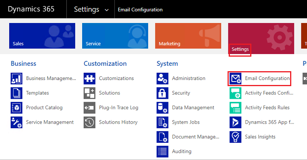This screenshot has height=160, width=307.
Task: Click the Auditing list icon
Action: click(x=162, y=151)
